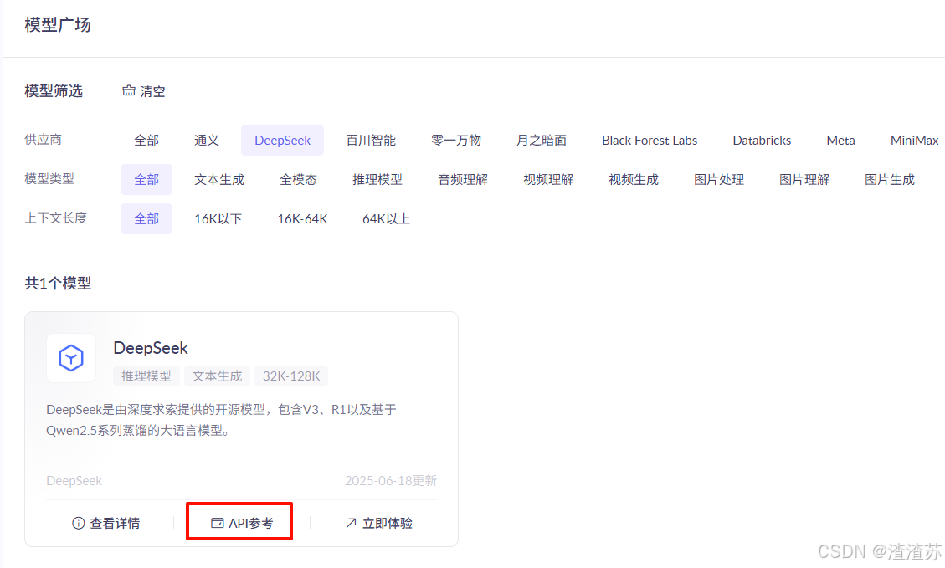This screenshot has height=568, width=945.
Task: Click the clear-filter broom icon
Action: tap(129, 91)
